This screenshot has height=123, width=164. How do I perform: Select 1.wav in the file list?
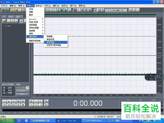point(7,26)
